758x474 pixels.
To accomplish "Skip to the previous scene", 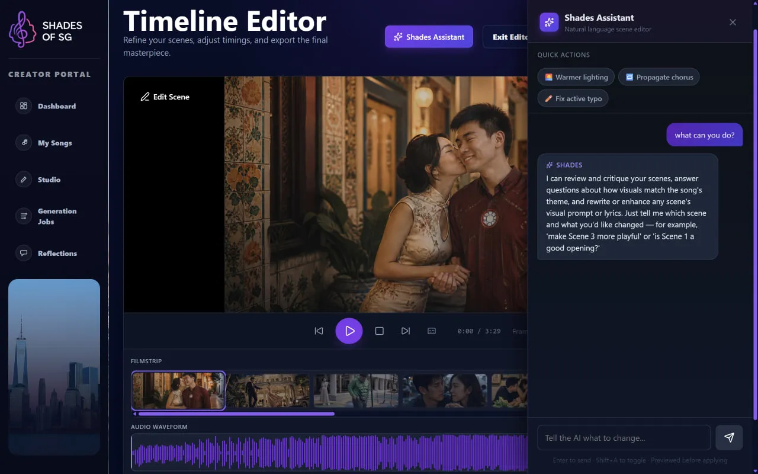I will point(319,331).
